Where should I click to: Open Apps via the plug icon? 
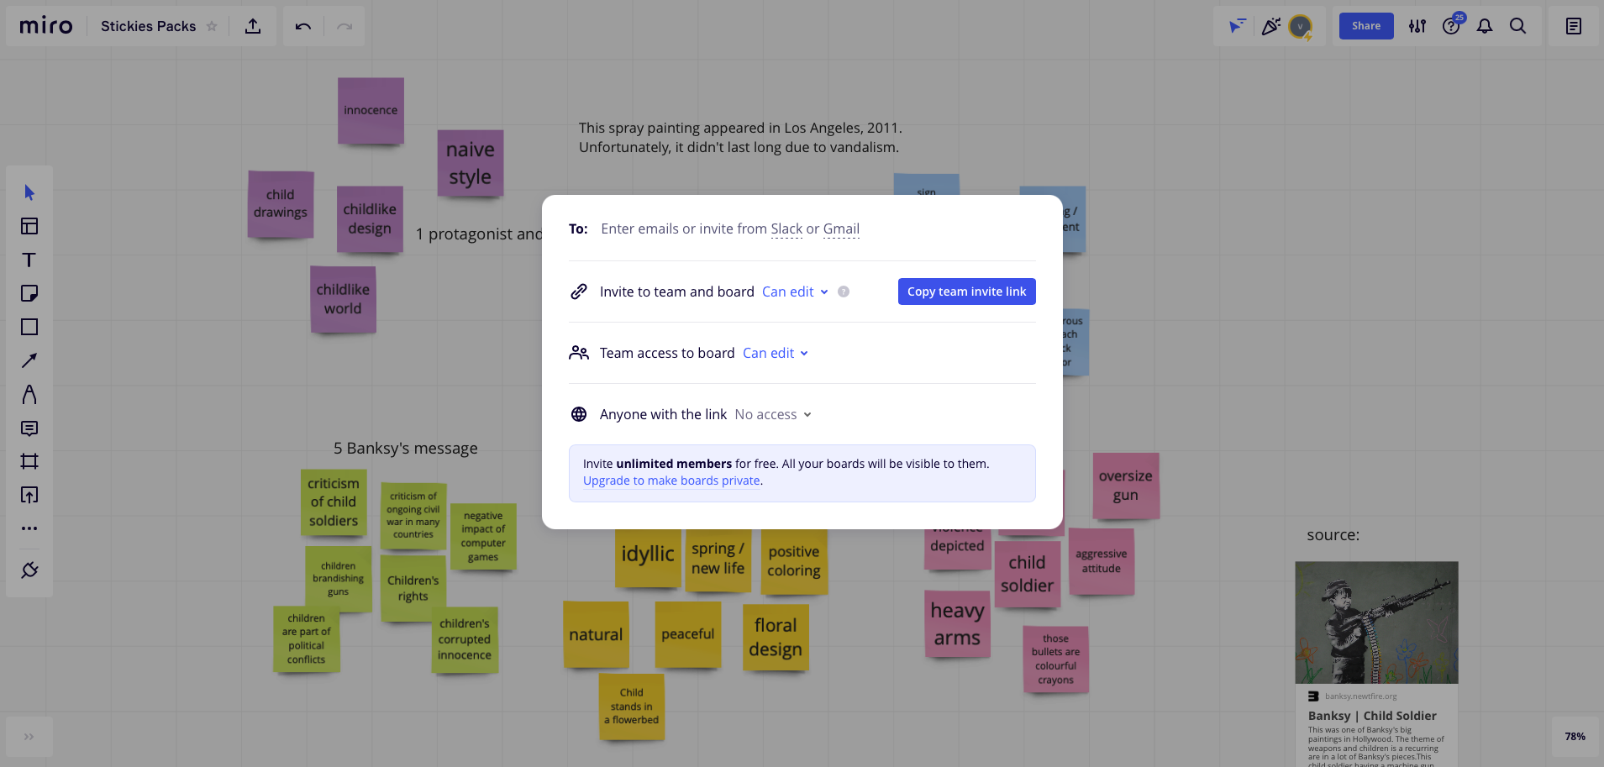click(29, 570)
